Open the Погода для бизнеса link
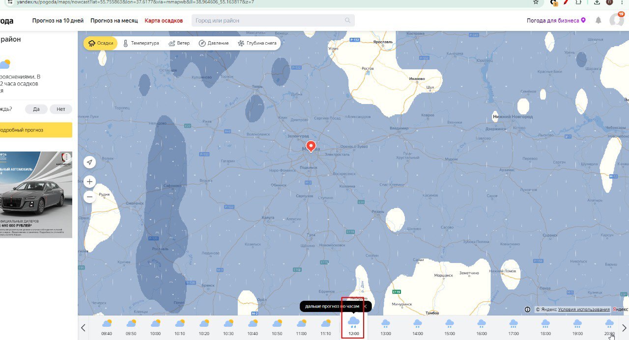 (x=556, y=21)
